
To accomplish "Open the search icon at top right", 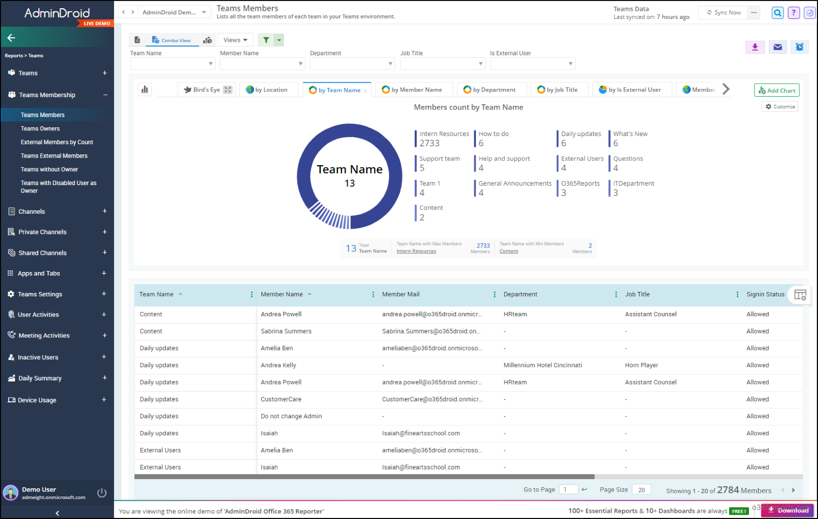I will tap(778, 13).
